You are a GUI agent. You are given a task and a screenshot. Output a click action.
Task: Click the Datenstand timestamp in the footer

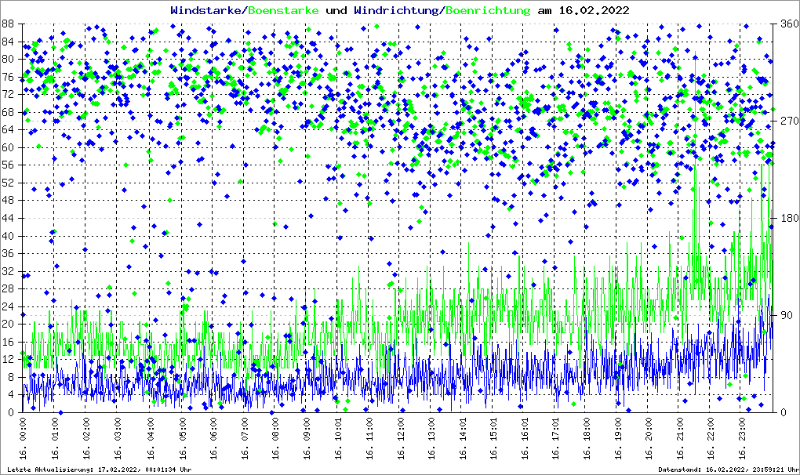[727, 470]
